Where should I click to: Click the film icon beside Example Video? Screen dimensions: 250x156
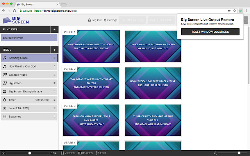click(5, 74)
